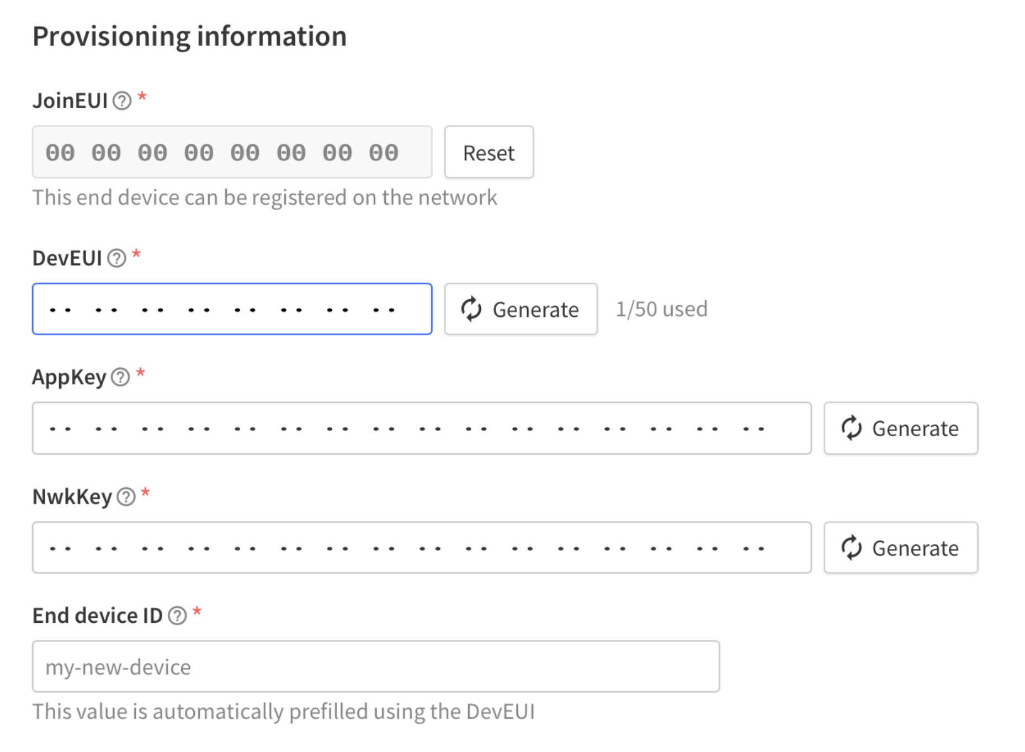Click the refresh icon on AppKey Generate
This screenshot has width=1025, height=752.
pos(851,428)
